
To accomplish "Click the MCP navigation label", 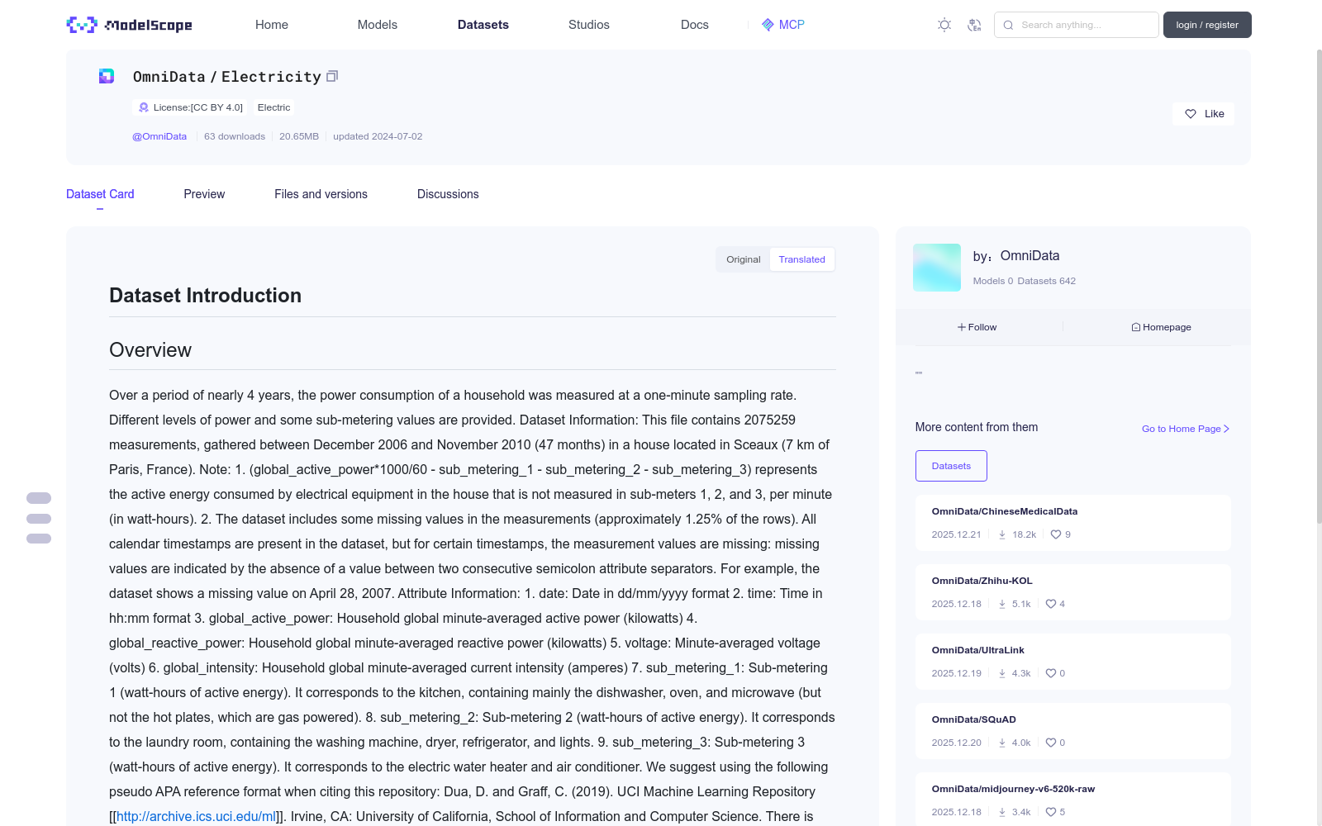I will coord(792,25).
